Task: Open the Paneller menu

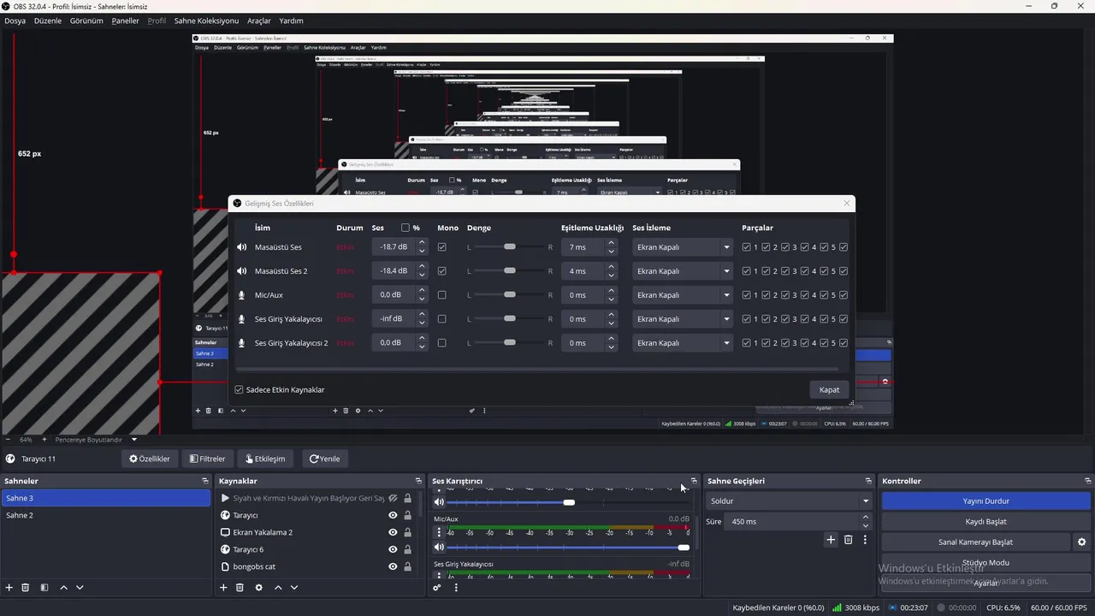Action: pos(126,21)
